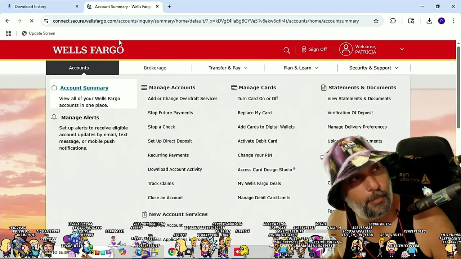The image size is (461, 259).
Task: Go to Recurring Payments
Action: 168,155
